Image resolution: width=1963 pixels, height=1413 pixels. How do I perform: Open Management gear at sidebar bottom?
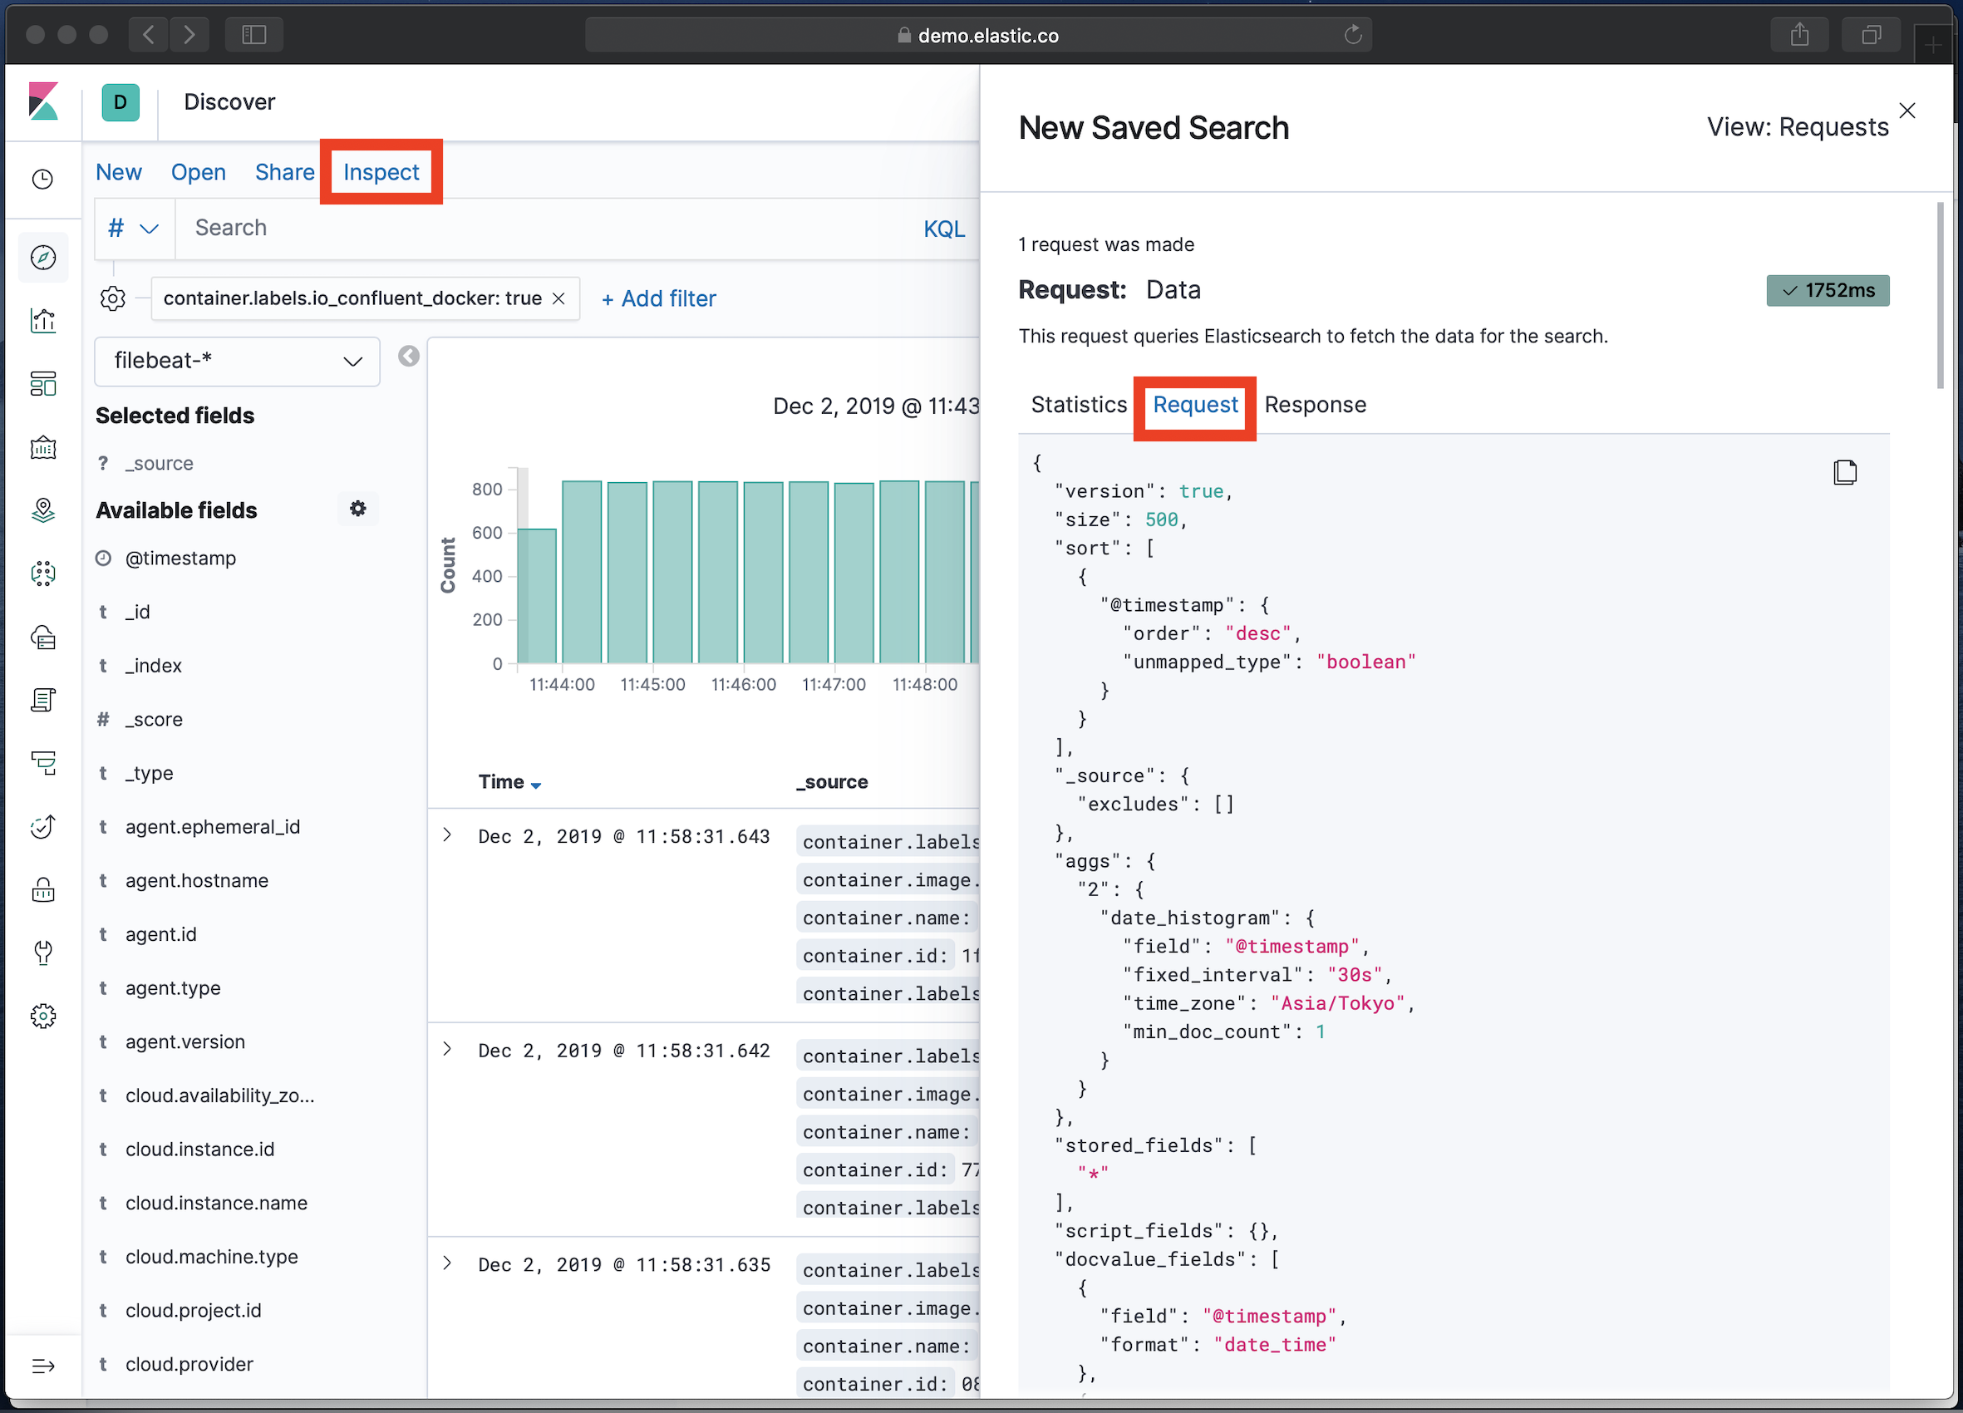43,1016
